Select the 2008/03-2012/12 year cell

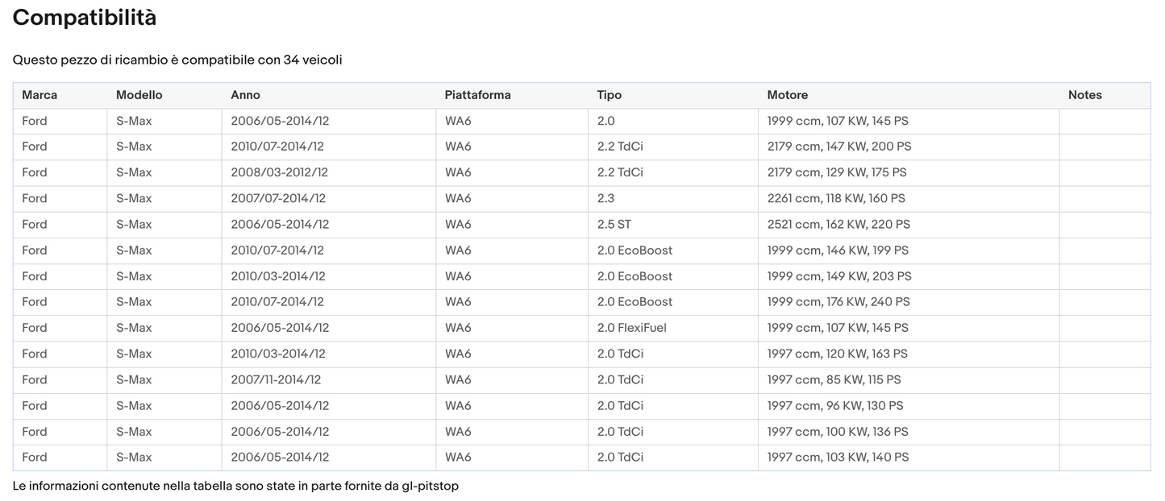279,172
